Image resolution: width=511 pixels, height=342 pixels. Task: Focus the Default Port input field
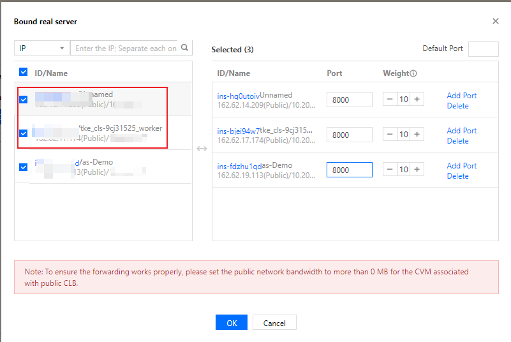(x=483, y=49)
